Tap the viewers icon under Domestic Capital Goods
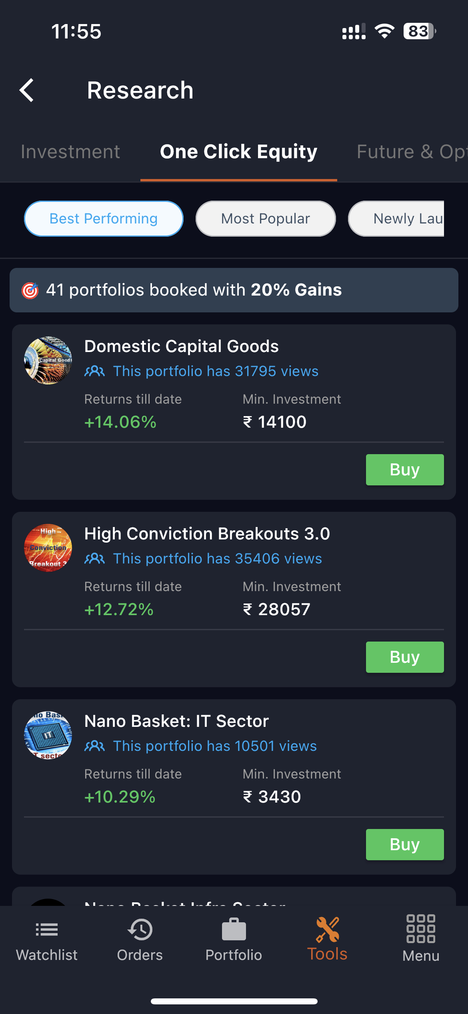This screenshot has width=468, height=1014. point(94,371)
